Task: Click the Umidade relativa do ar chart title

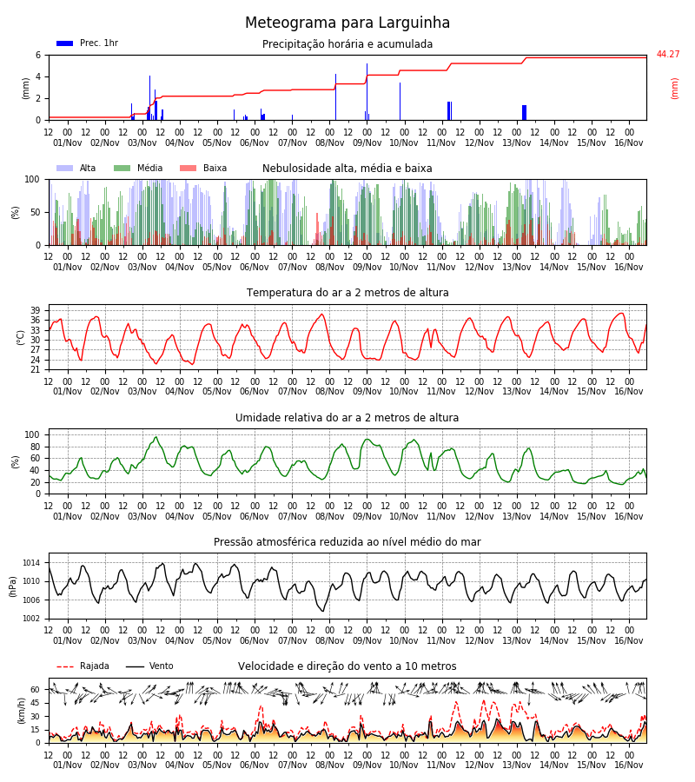Action: 347,417
